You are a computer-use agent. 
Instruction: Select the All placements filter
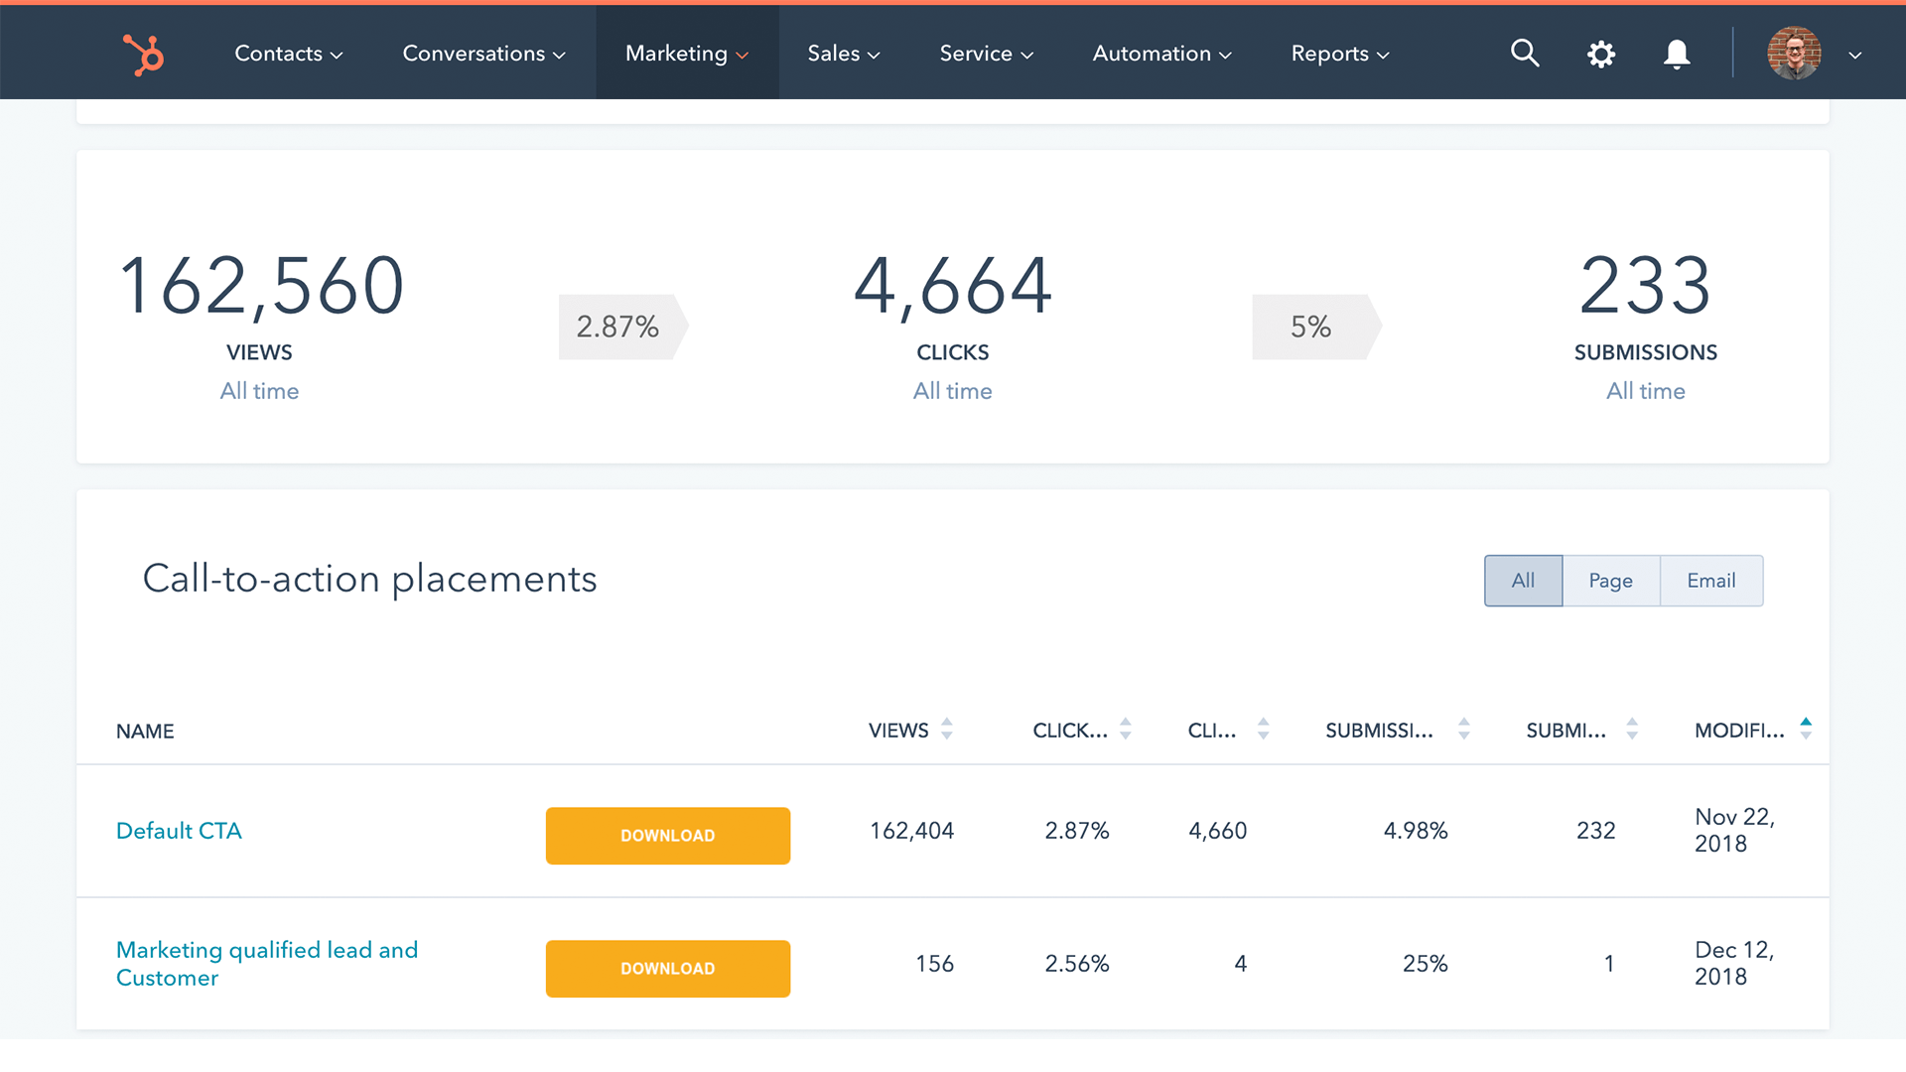[x=1523, y=581]
